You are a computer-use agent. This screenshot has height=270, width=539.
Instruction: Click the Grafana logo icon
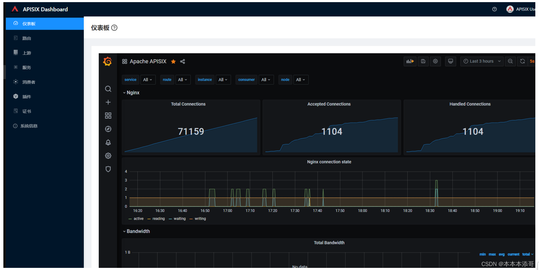[x=108, y=61]
